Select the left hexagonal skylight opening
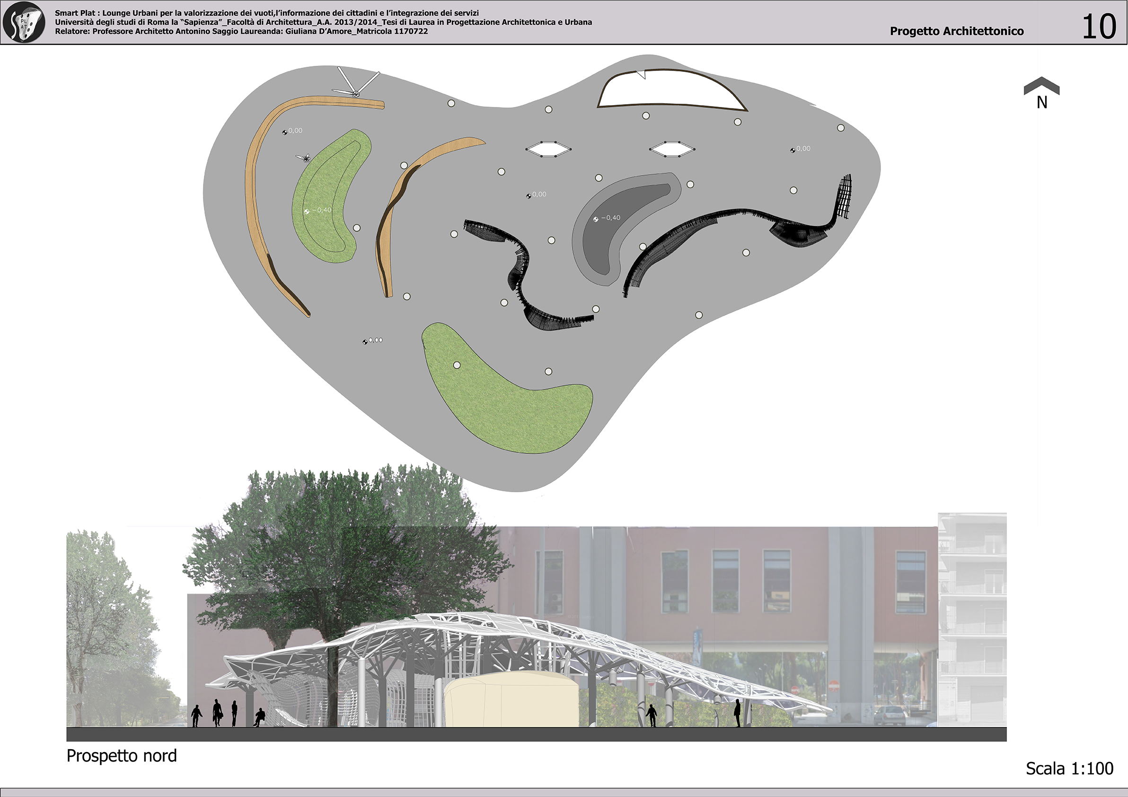This screenshot has width=1128, height=797. 549,149
